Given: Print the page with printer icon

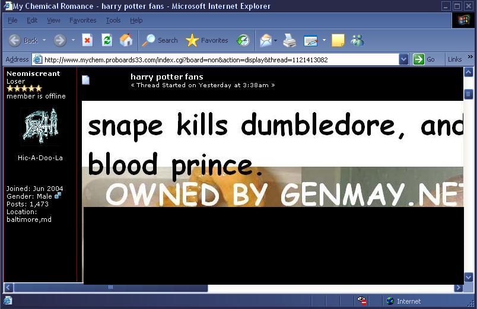Looking at the screenshot, I should [290, 40].
